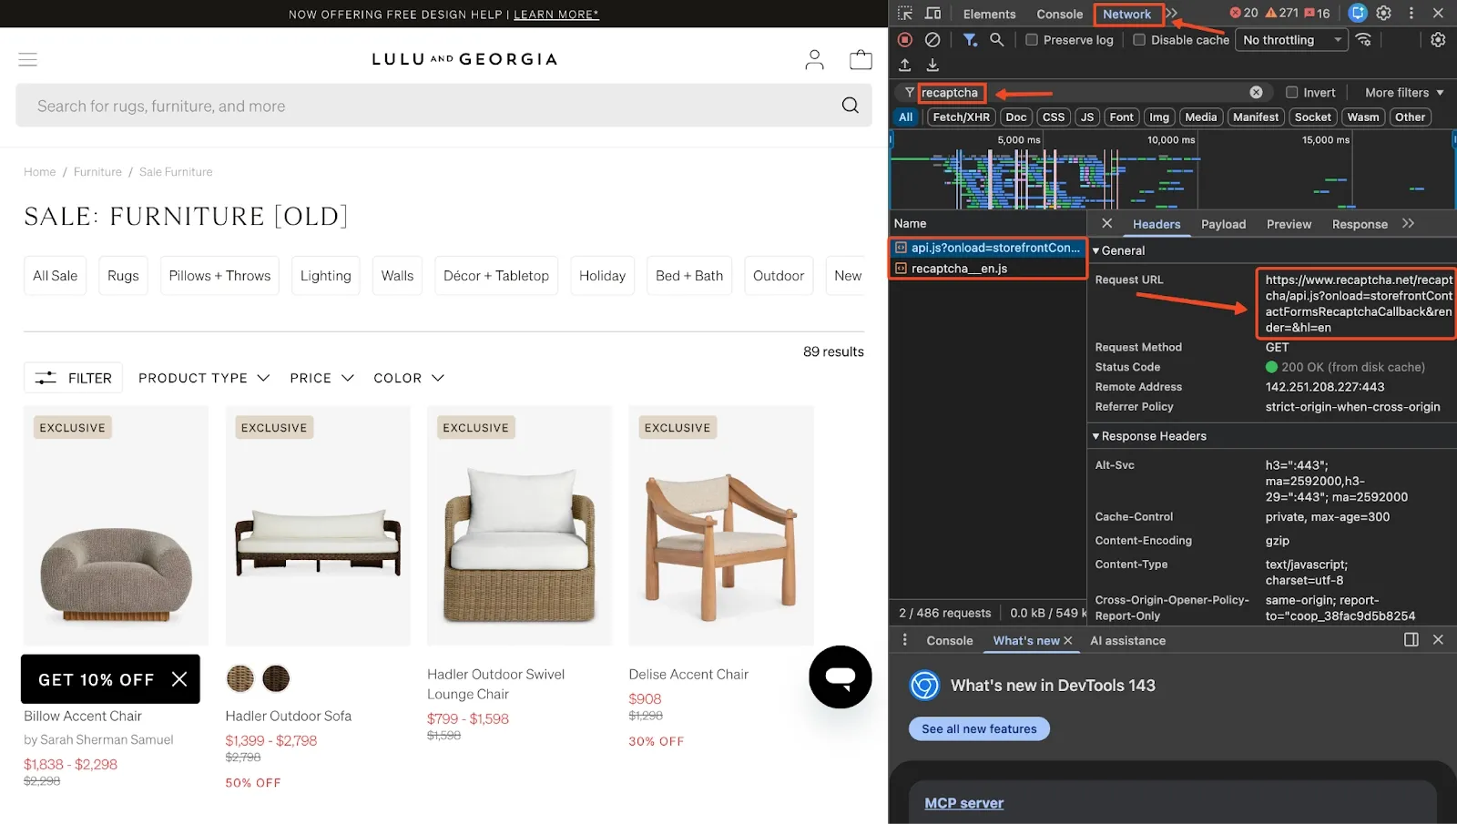Image resolution: width=1457 pixels, height=824 pixels.
Task: Enable the Preserve log checkbox
Action: coord(1032,40)
